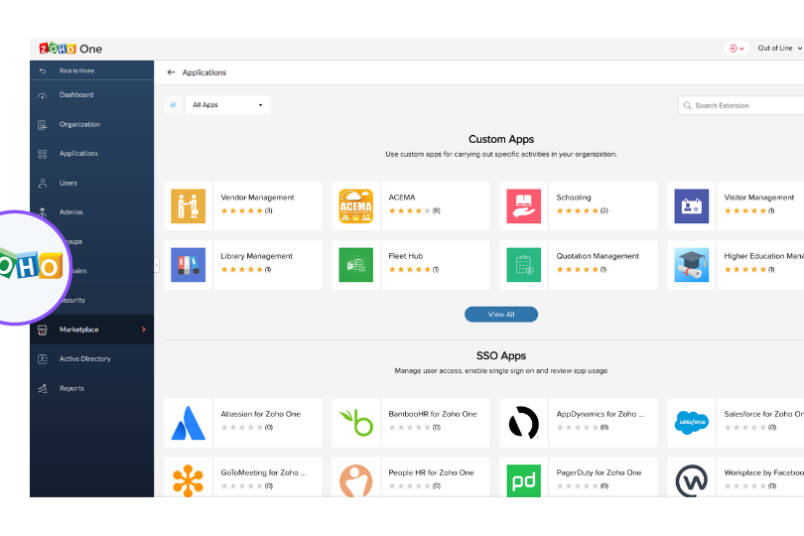Open the All Apps dropdown
Image resolution: width=804 pixels, height=536 pixels.
227,105
